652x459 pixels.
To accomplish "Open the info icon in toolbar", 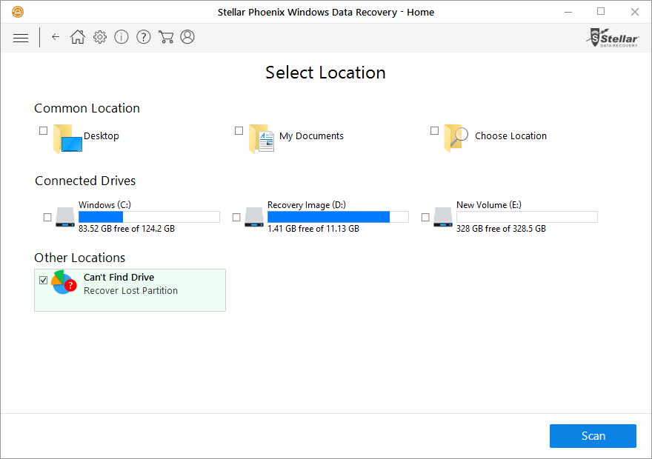I will point(122,37).
